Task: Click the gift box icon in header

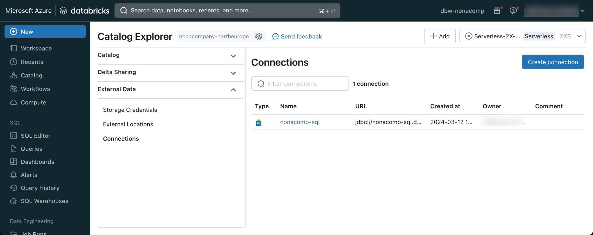Action: pyautogui.click(x=497, y=11)
